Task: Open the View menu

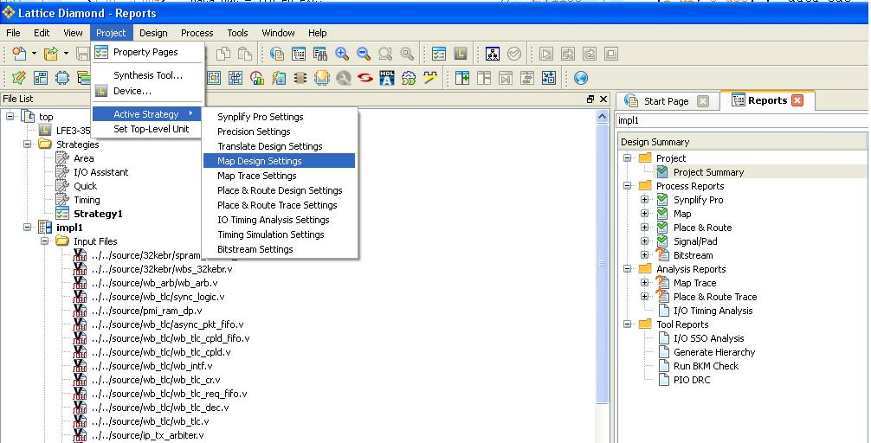Action: pos(73,33)
